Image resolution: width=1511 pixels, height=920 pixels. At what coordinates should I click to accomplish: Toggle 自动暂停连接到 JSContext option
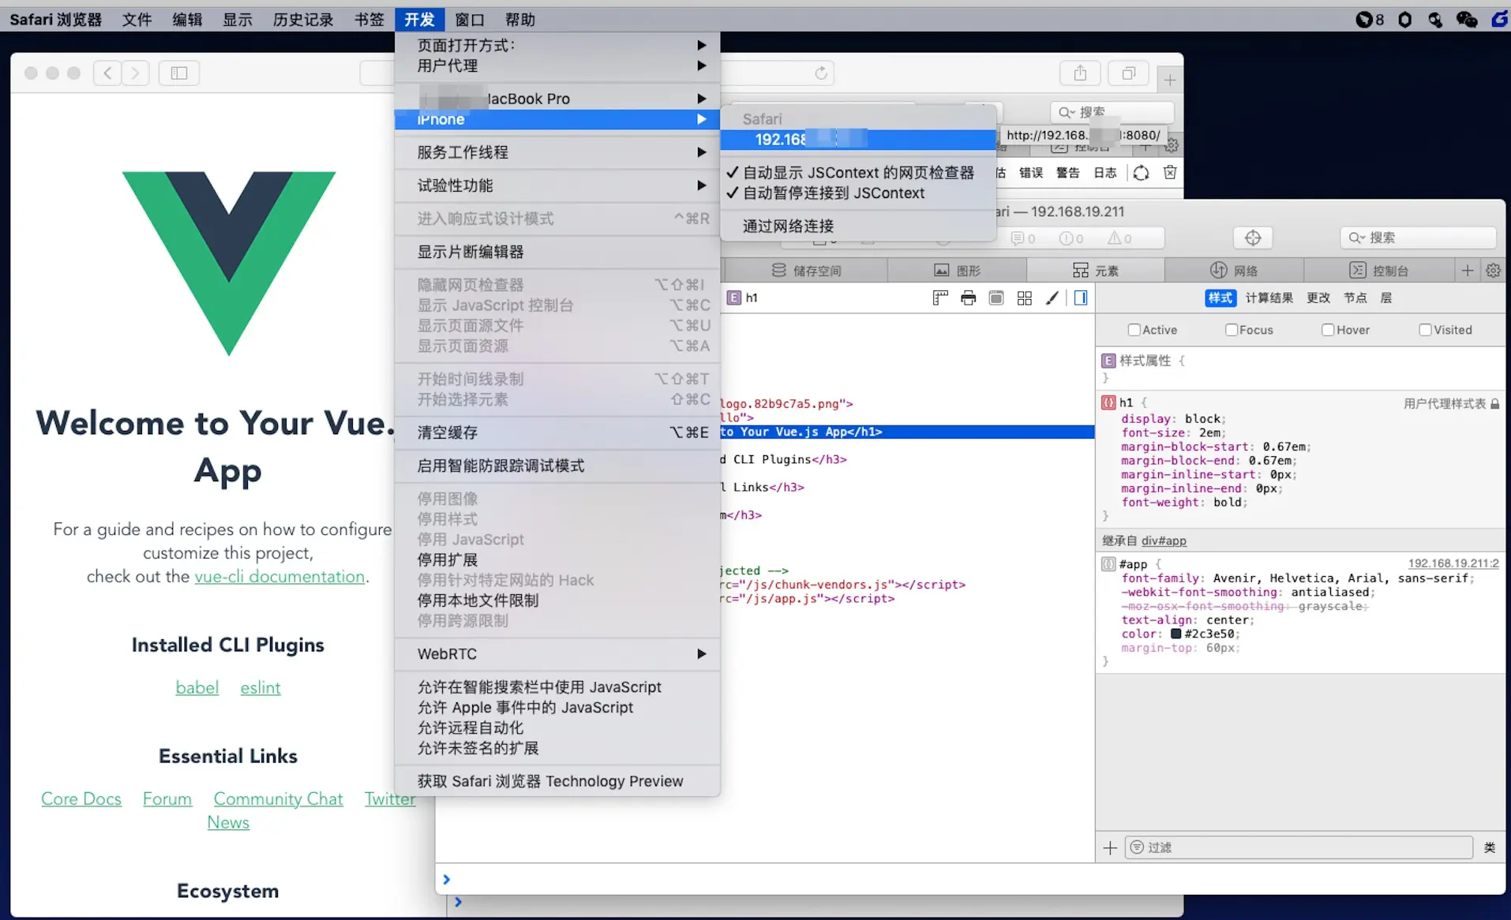858,193
